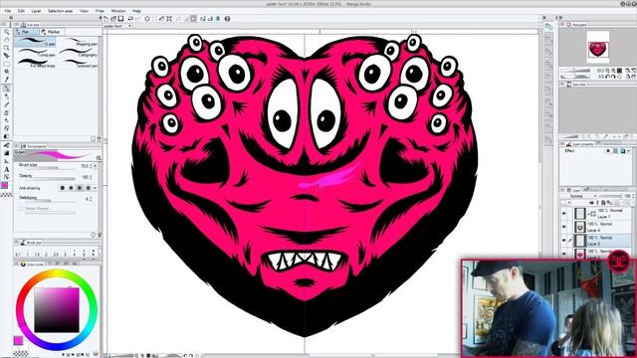Viewport: 637px width, 358px height.
Task: Select the Text tool marked A
Action: tap(7, 170)
